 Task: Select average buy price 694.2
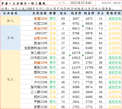coord(76,28)
